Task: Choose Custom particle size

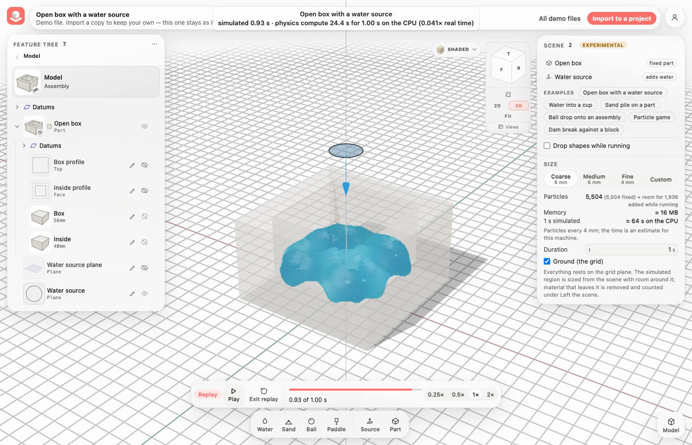Action: 661,179
